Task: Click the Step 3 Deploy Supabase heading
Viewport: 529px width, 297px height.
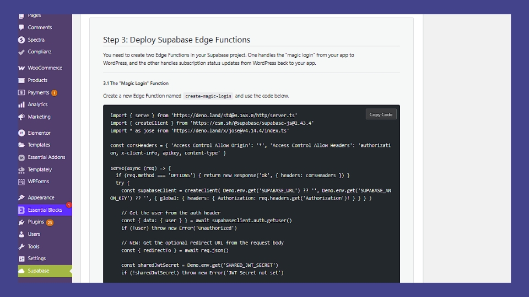Action: pyautogui.click(x=176, y=40)
